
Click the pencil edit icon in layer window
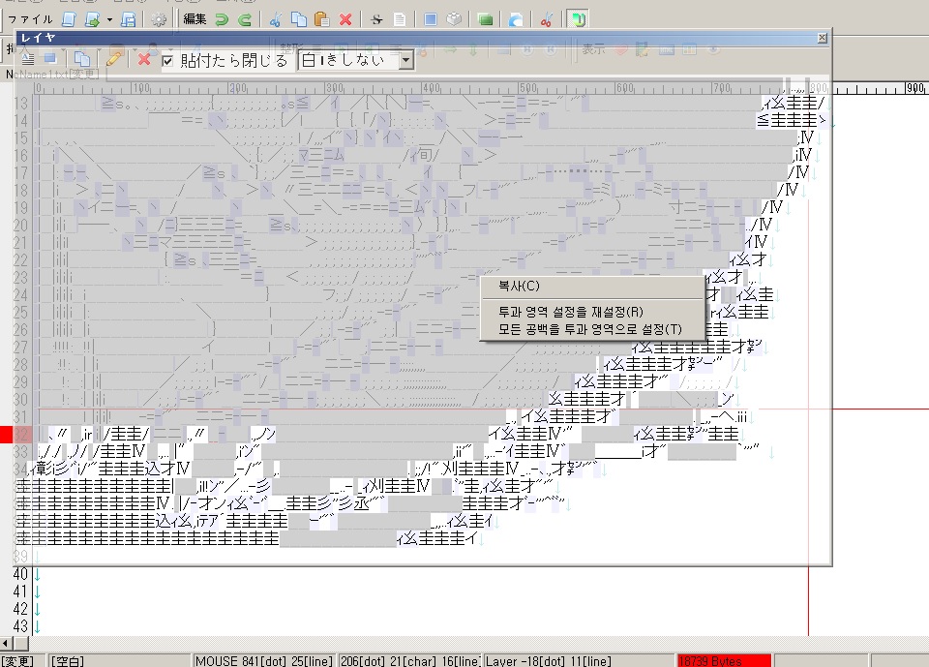pyautogui.click(x=114, y=60)
